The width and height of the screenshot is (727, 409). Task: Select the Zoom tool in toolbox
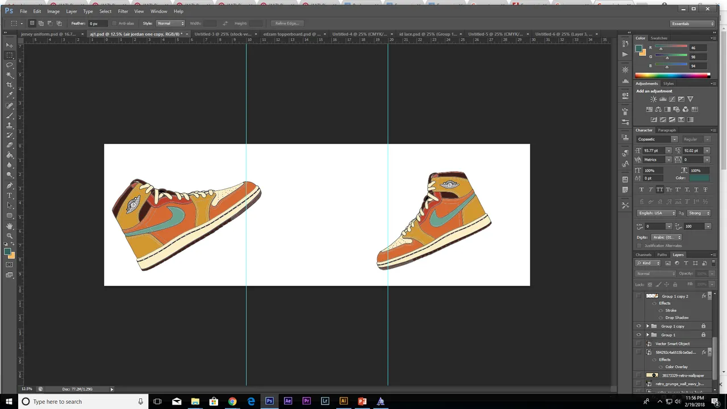pos(10,236)
